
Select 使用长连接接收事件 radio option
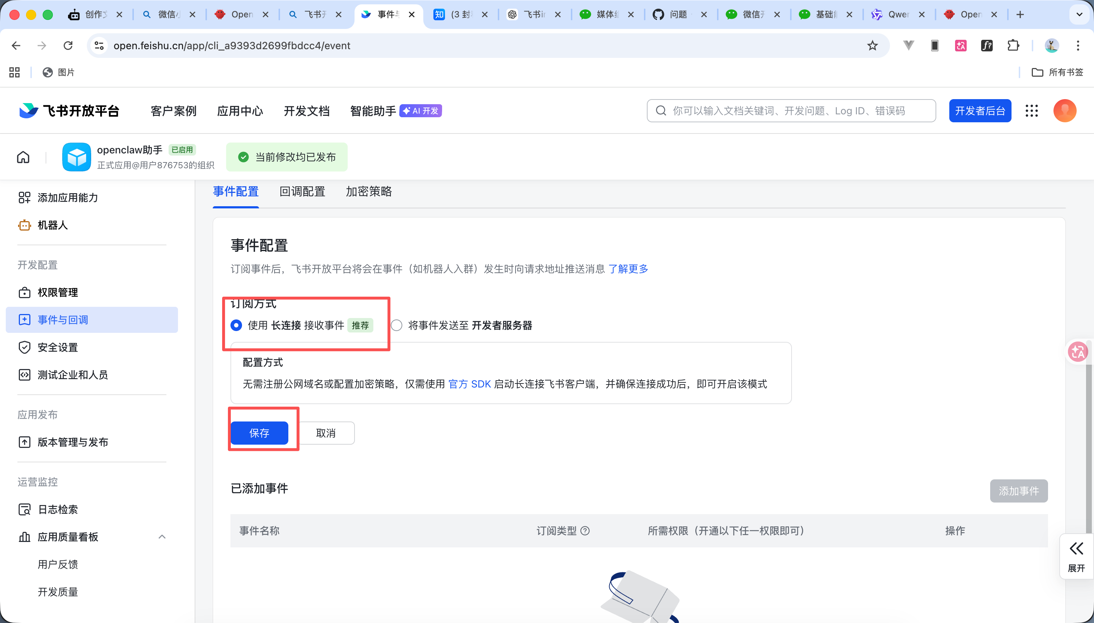pyautogui.click(x=236, y=325)
